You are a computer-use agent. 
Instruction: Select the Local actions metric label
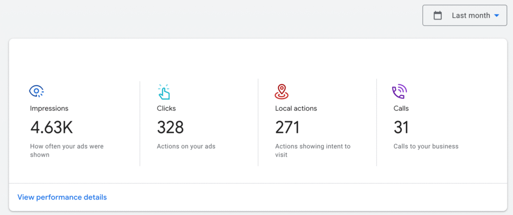click(296, 108)
